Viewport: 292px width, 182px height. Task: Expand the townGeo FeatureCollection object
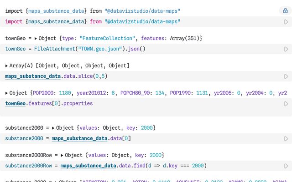pyautogui.click(x=36, y=39)
